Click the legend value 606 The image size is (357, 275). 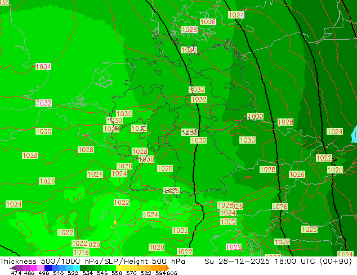pos(172,273)
